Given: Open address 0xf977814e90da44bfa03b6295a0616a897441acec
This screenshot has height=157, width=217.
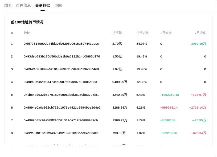Looking at the screenshot, I should tap(61, 44).
